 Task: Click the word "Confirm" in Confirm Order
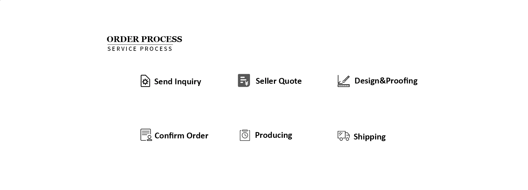(x=169, y=136)
